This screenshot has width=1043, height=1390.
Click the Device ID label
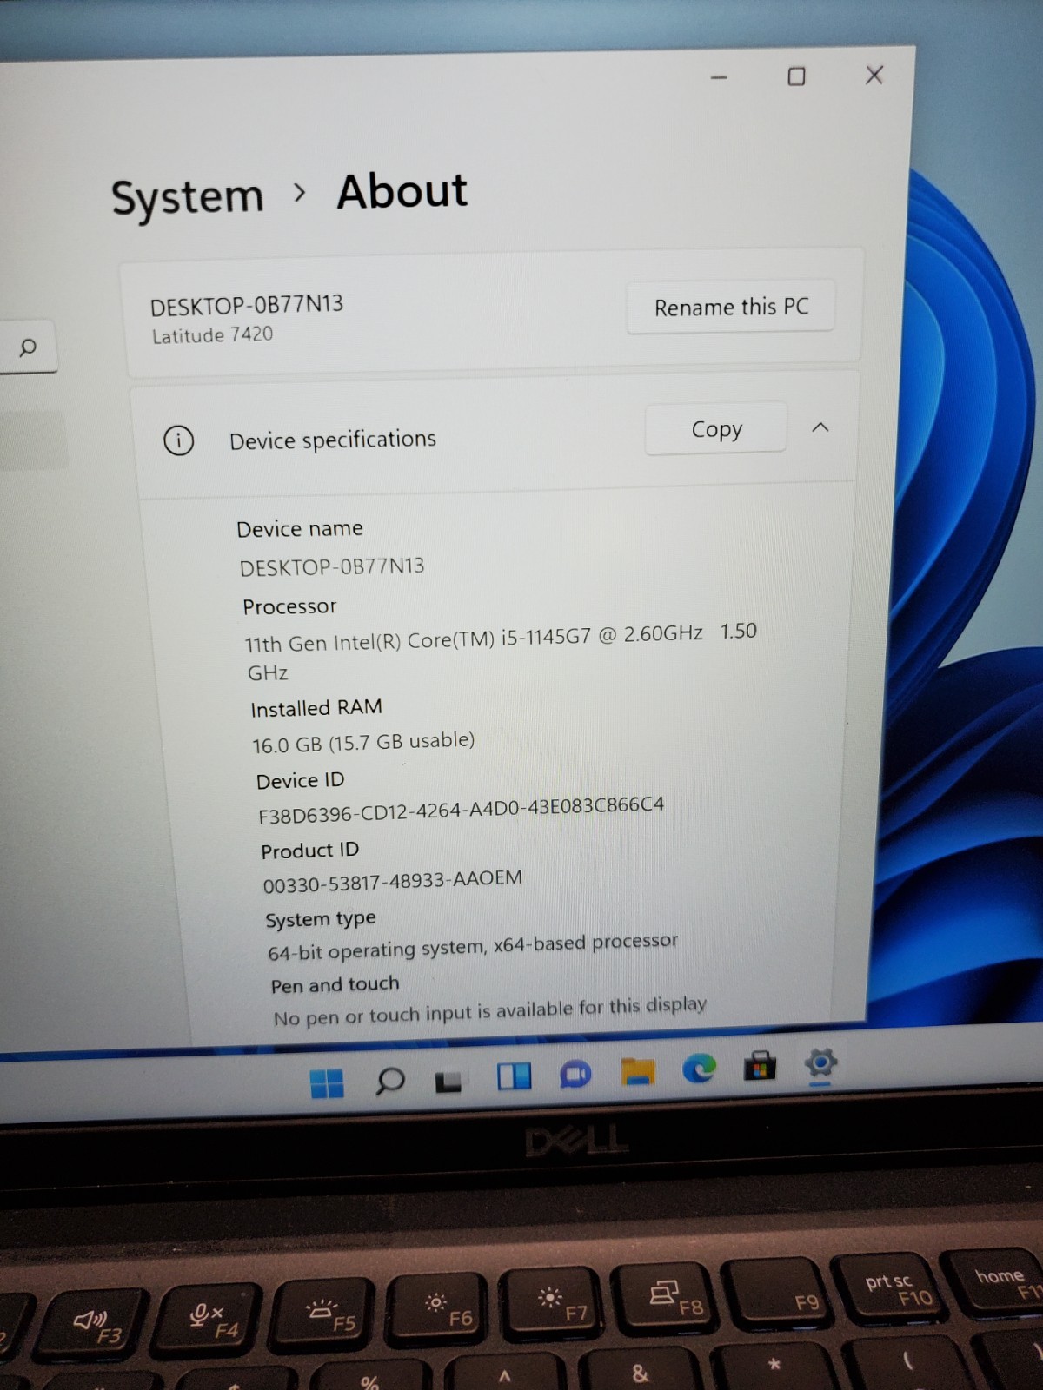click(x=301, y=780)
